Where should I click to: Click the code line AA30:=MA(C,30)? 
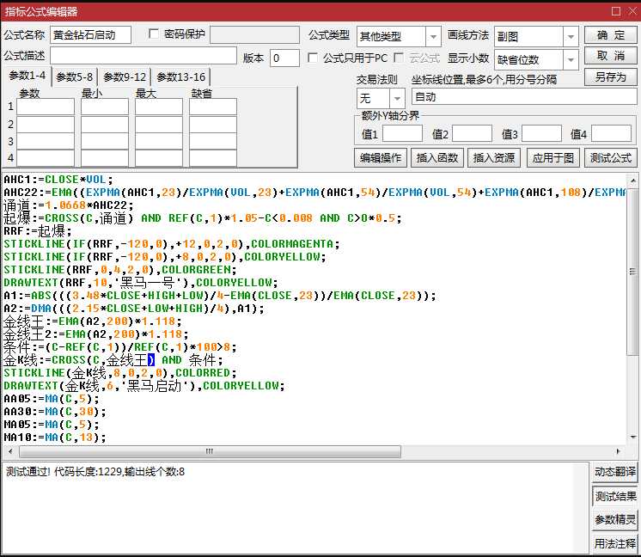coord(55,412)
